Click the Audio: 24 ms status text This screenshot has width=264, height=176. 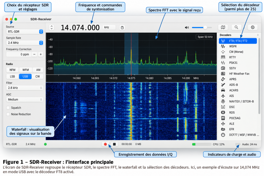[x=249, y=144]
